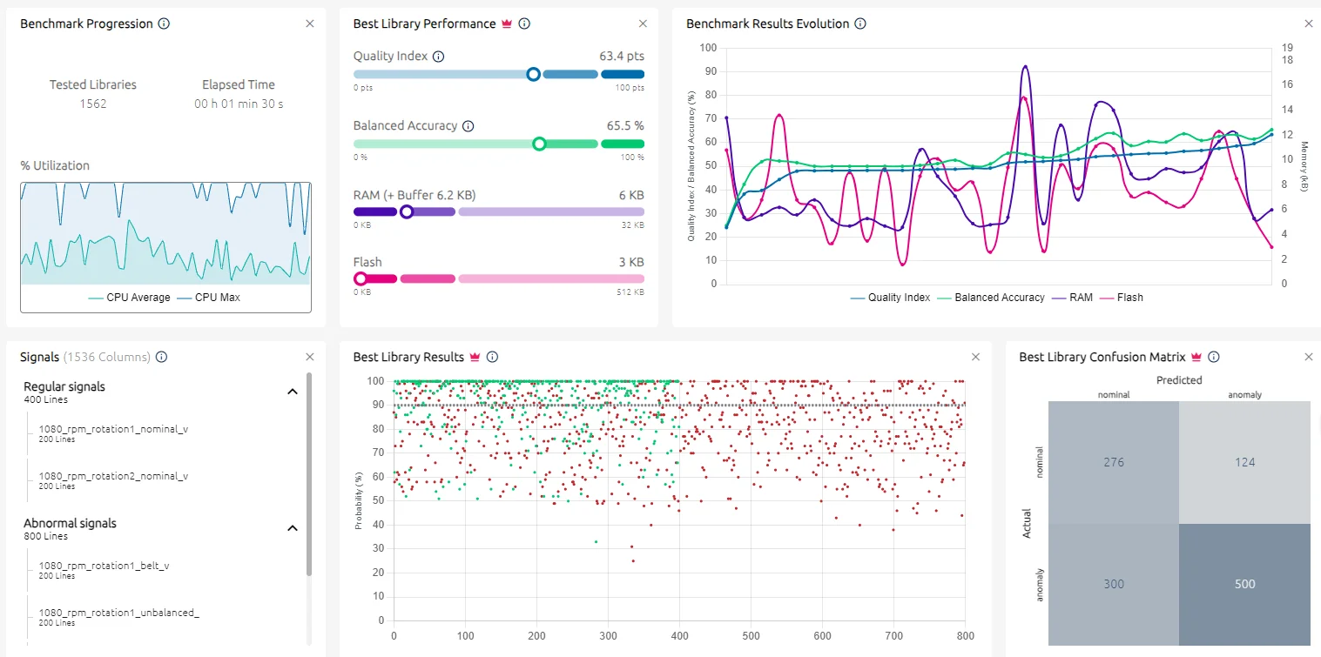
Task: Click crown icon beside Best Library Confusion Matrix
Action: (x=1196, y=357)
